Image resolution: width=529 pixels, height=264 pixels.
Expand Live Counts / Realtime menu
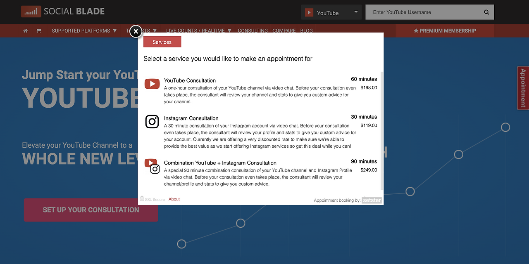coord(199,31)
